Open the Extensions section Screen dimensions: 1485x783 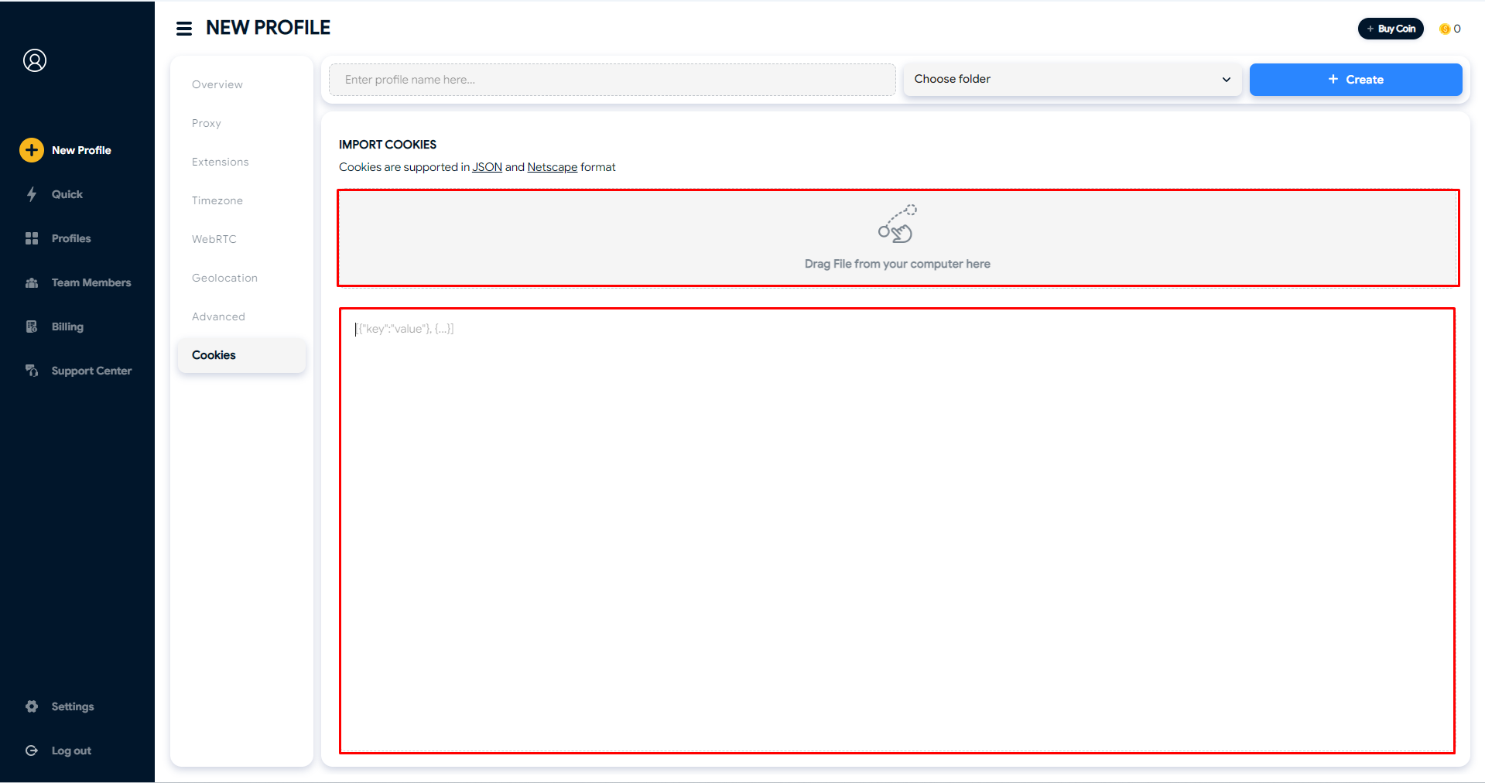pos(221,162)
